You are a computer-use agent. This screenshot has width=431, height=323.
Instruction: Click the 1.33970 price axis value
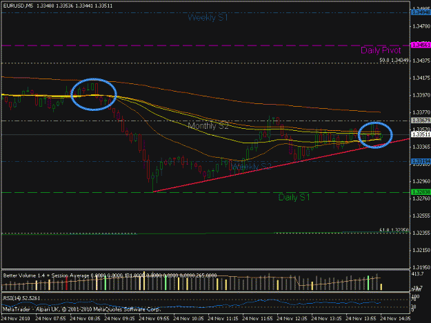click(421, 95)
